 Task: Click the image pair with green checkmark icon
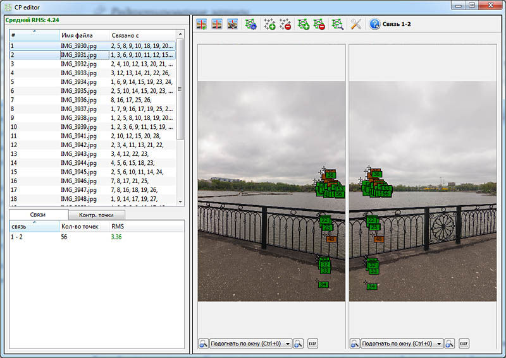pyautogui.click(x=202, y=24)
